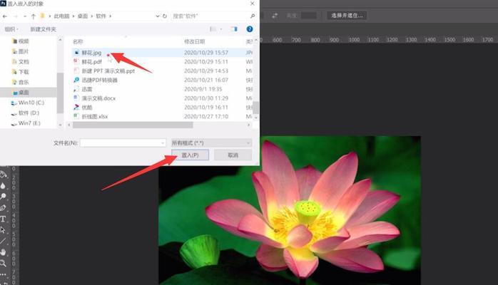Click the swap width and height icon
The width and height of the screenshot is (498, 285).
pyautogui.click(x=275, y=16)
